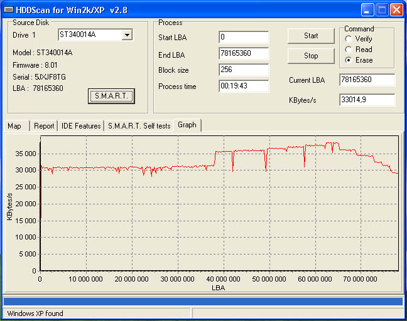Image resolution: width=407 pixels, height=321 pixels.
Task: Click the KBytes/s speed value field
Action: (367, 100)
